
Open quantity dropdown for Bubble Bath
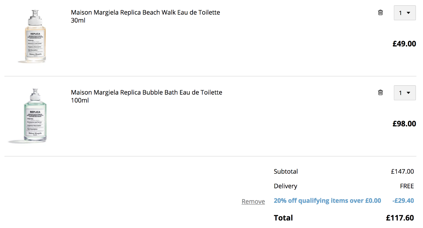point(405,93)
